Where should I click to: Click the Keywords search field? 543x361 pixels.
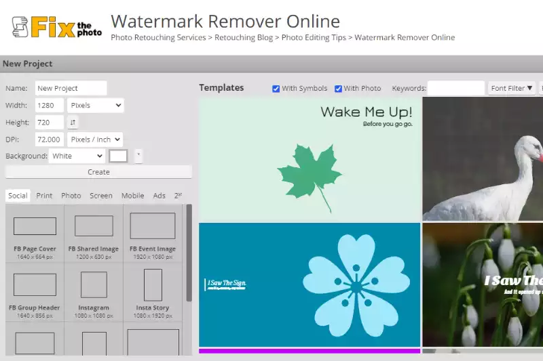pos(456,88)
